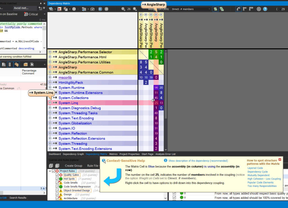The image size is (288, 208).
Task: Click the first toolbar icon of Dependency Matrix
Action: 51,9
